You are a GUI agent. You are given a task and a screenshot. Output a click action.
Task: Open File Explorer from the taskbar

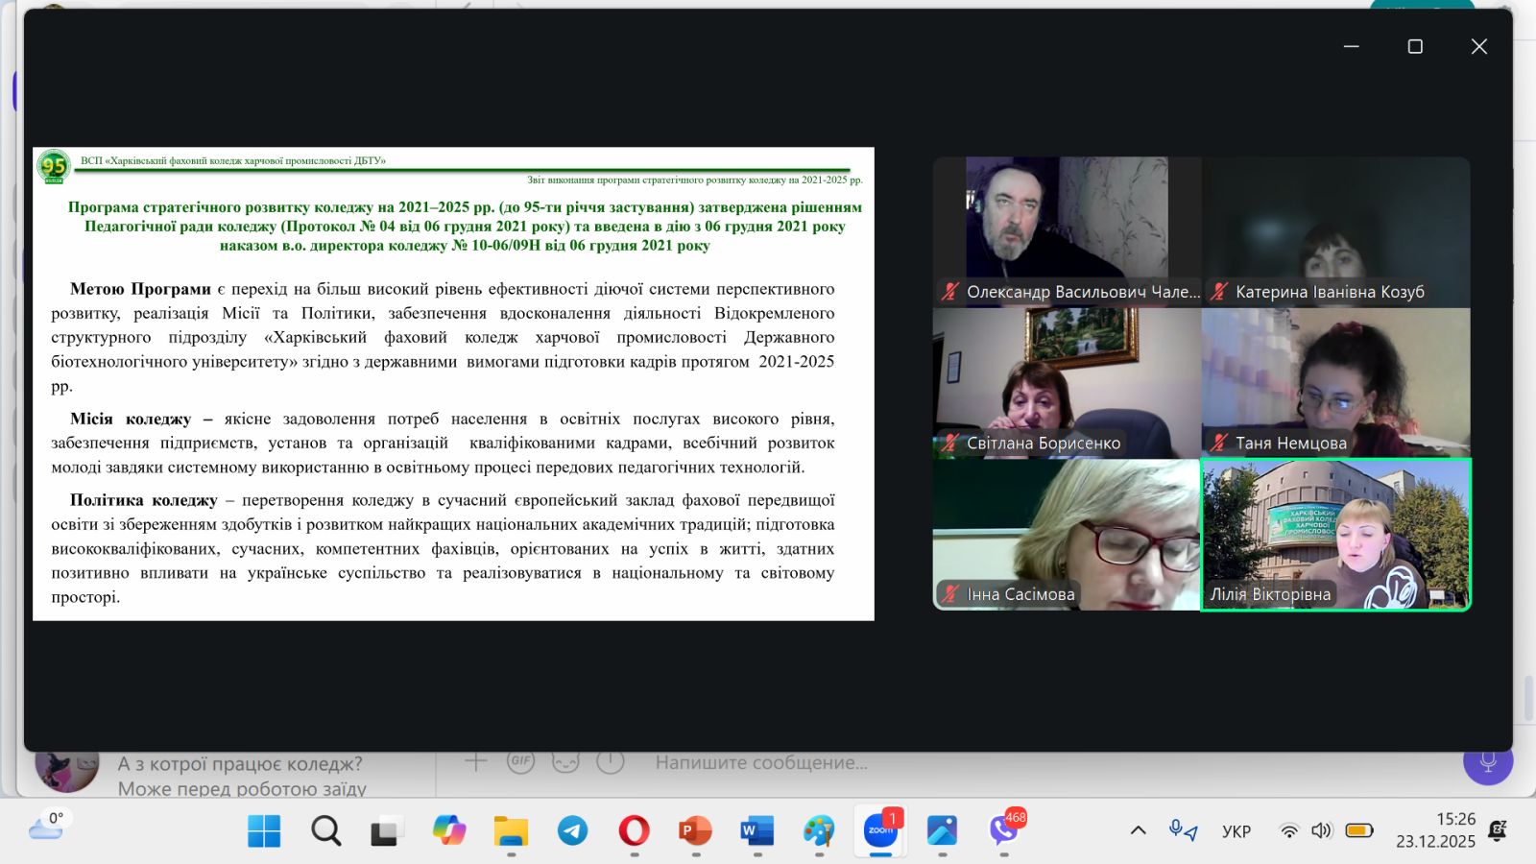click(511, 830)
